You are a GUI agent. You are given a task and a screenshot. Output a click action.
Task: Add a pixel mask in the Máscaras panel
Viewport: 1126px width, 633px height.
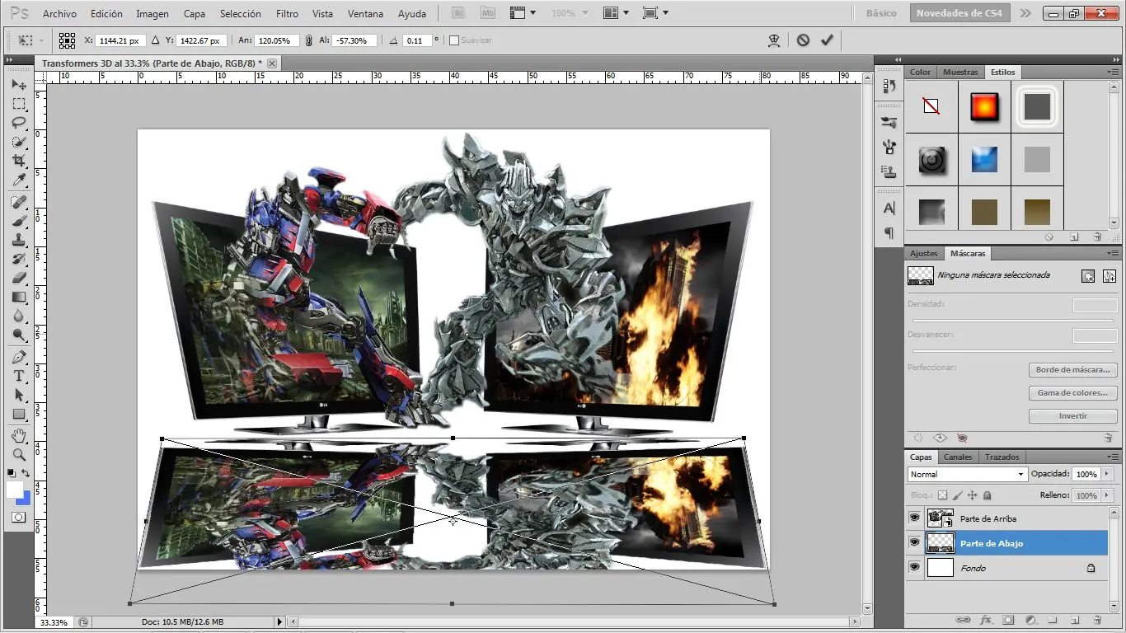click(1088, 276)
